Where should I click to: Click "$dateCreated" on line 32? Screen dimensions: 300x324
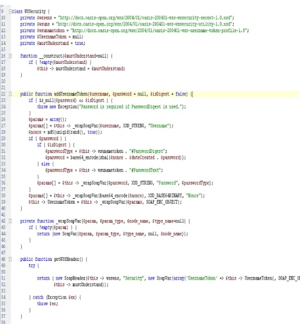pos(142,157)
